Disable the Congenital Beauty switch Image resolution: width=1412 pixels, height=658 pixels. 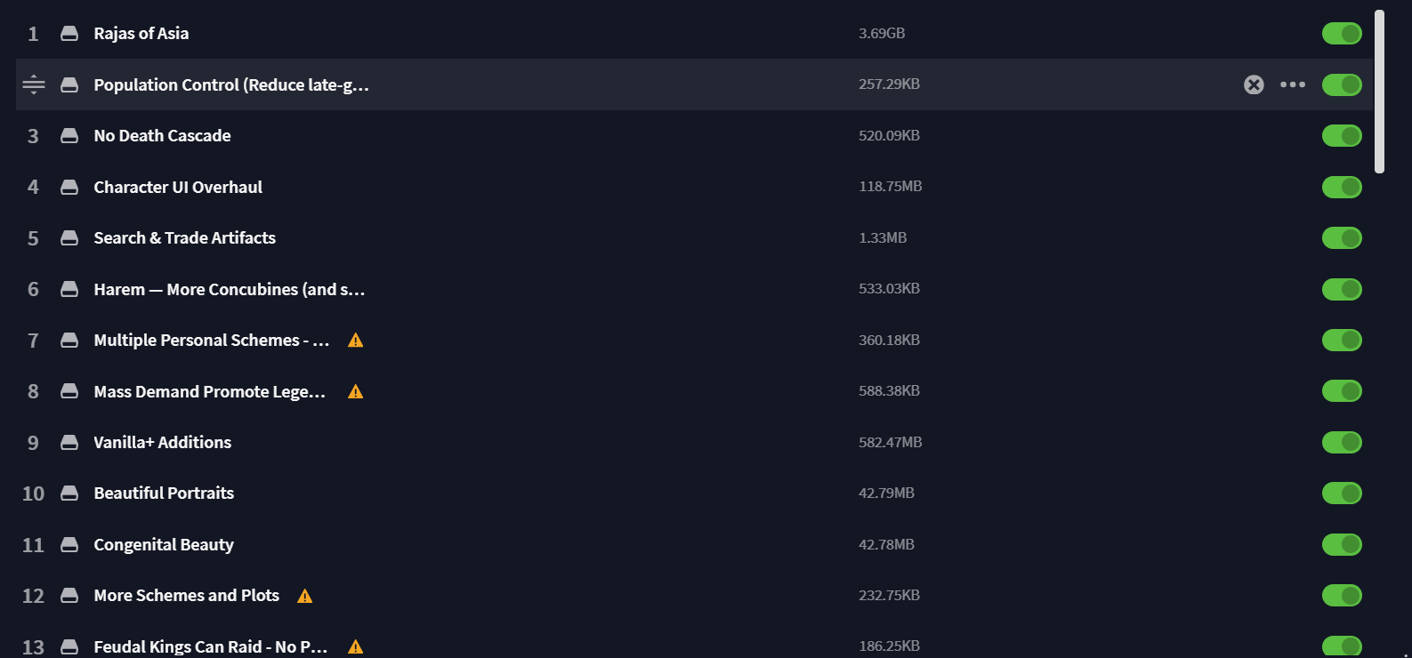click(x=1342, y=544)
